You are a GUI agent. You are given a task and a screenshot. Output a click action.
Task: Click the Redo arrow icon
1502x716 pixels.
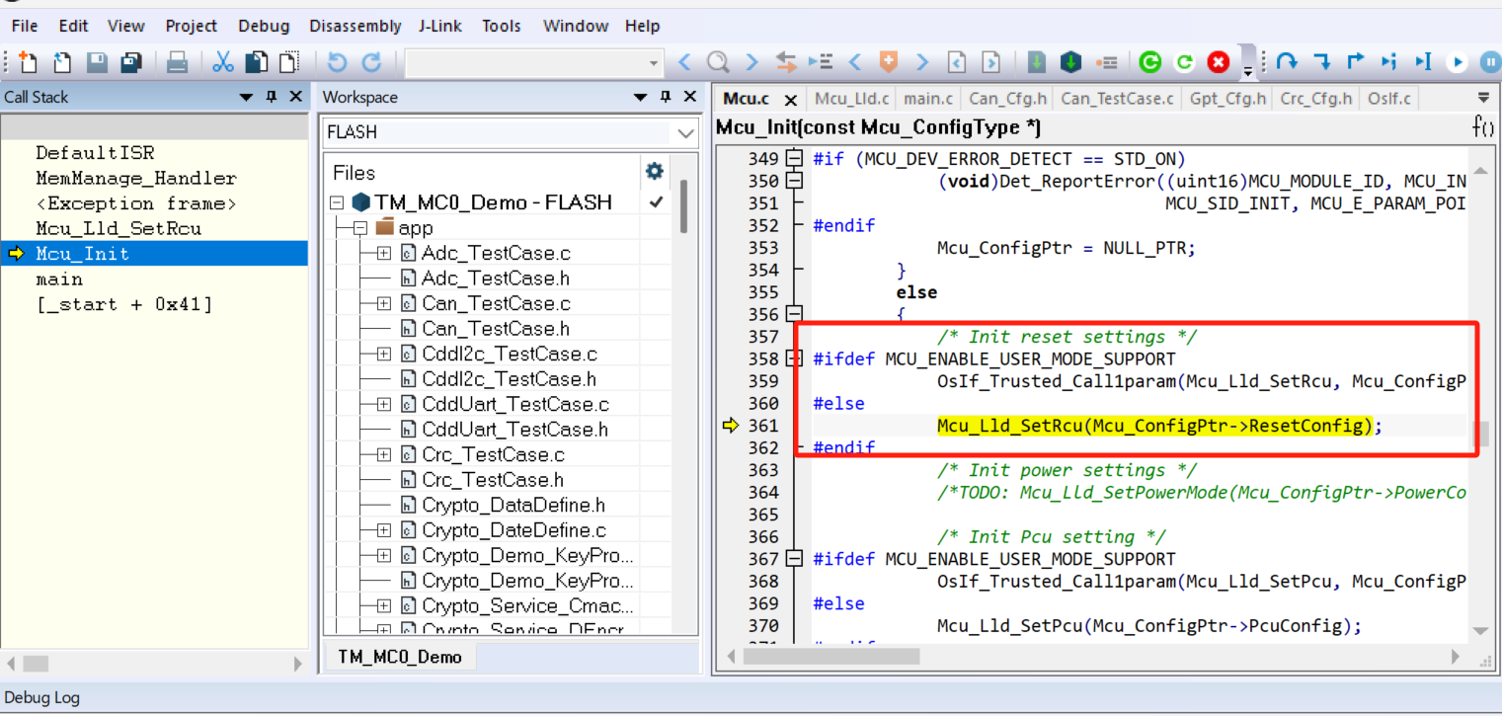click(371, 62)
